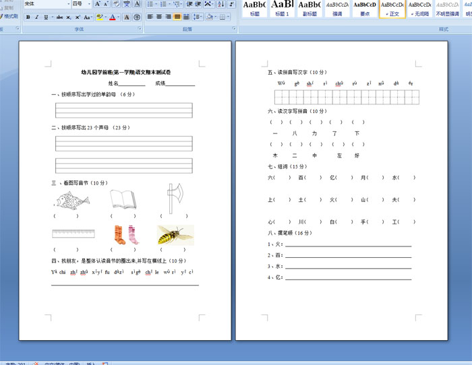Toggle Bold formatting in the Font group
Image resolution: width=472 pixels, height=365 pixels.
point(28,17)
